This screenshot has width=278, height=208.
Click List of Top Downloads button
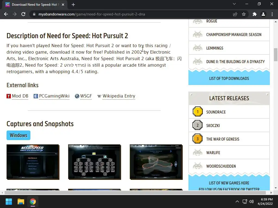pos(229,78)
